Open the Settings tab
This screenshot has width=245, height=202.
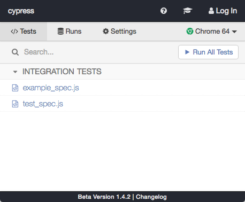click(119, 32)
